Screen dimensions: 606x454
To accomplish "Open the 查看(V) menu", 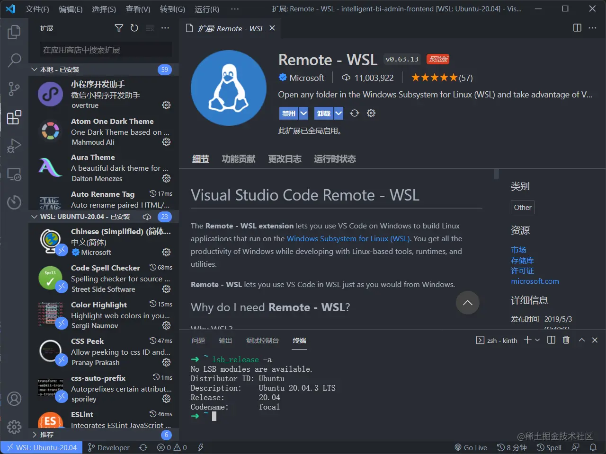I will (x=138, y=9).
